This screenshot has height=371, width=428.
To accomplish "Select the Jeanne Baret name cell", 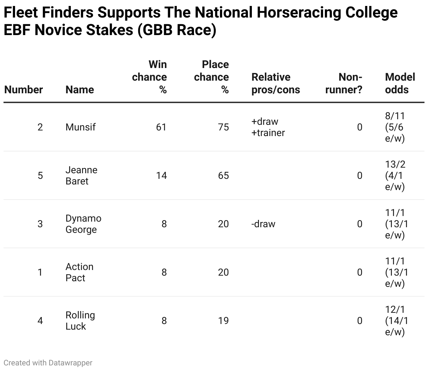I will point(81,175).
